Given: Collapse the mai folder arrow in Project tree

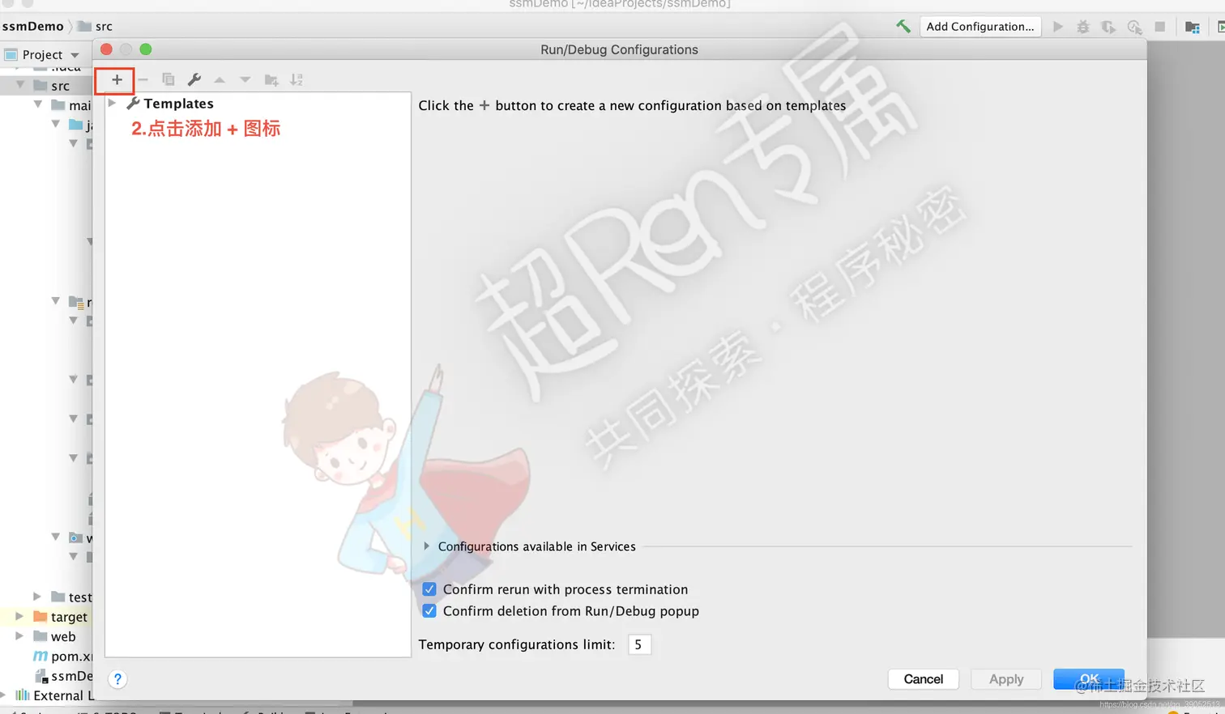Looking at the screenshot, I should [x=38, y=104].
